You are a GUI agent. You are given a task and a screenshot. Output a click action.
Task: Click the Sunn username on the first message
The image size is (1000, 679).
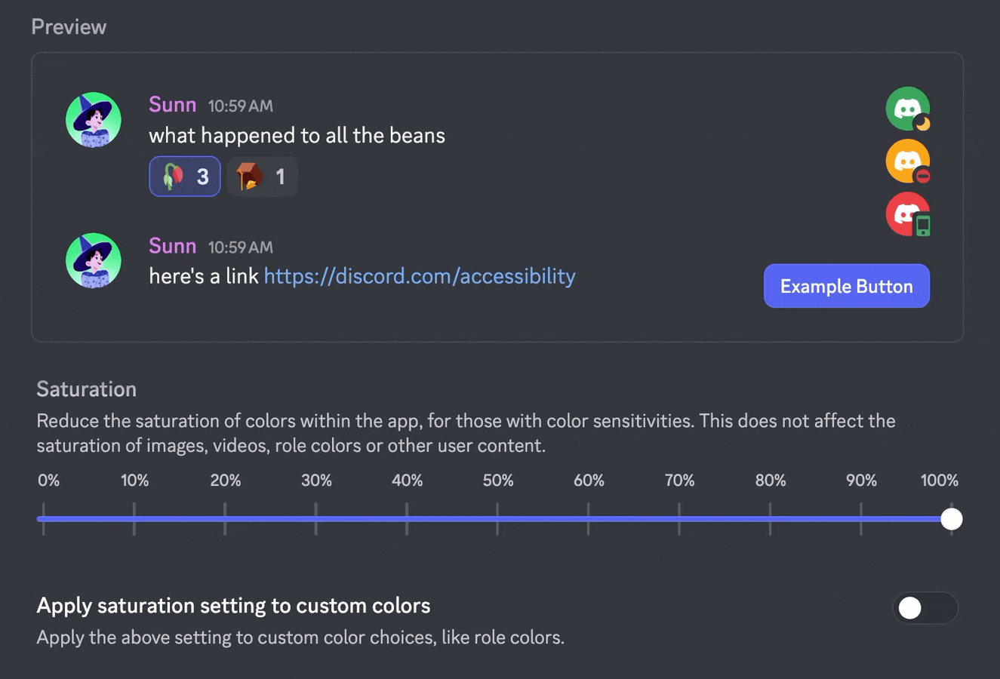tap(172, 104)
